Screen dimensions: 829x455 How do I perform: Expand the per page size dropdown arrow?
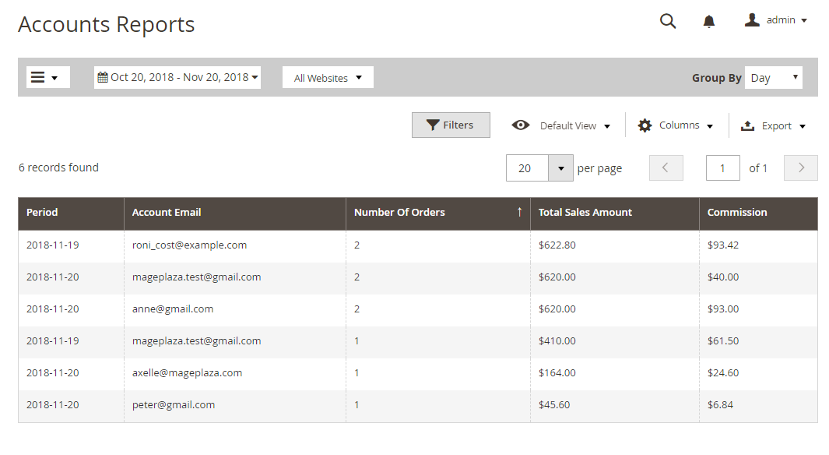pos(560,168)
